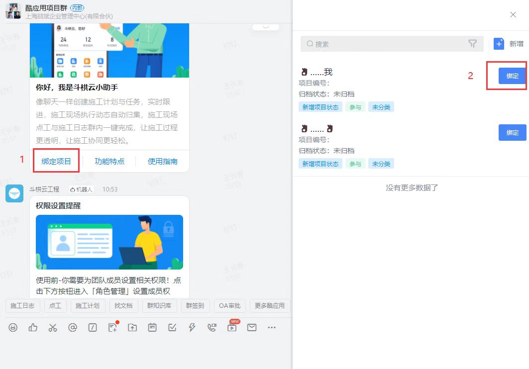Viewport: 529px width, 369px height.
Task: Open the slash command icon
Action: tap(93, 328)
